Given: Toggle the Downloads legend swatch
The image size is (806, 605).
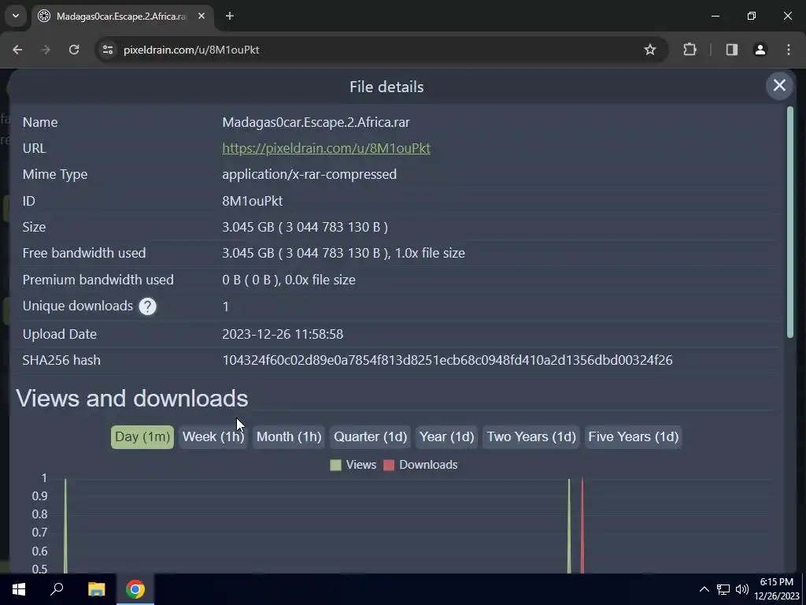Looking at the screenshot, I should (389, 465).
